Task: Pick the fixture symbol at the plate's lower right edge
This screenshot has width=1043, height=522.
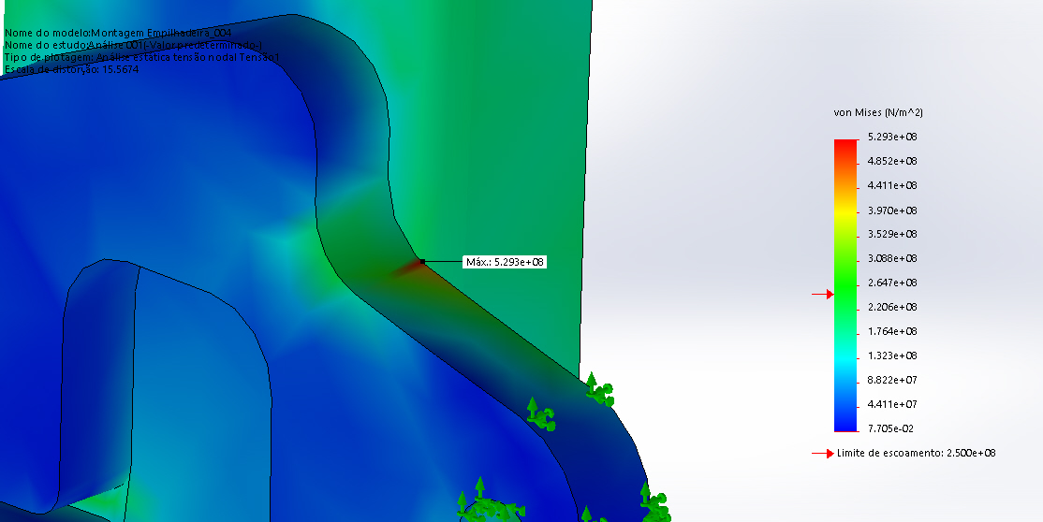Action: (x=654, y=502)
